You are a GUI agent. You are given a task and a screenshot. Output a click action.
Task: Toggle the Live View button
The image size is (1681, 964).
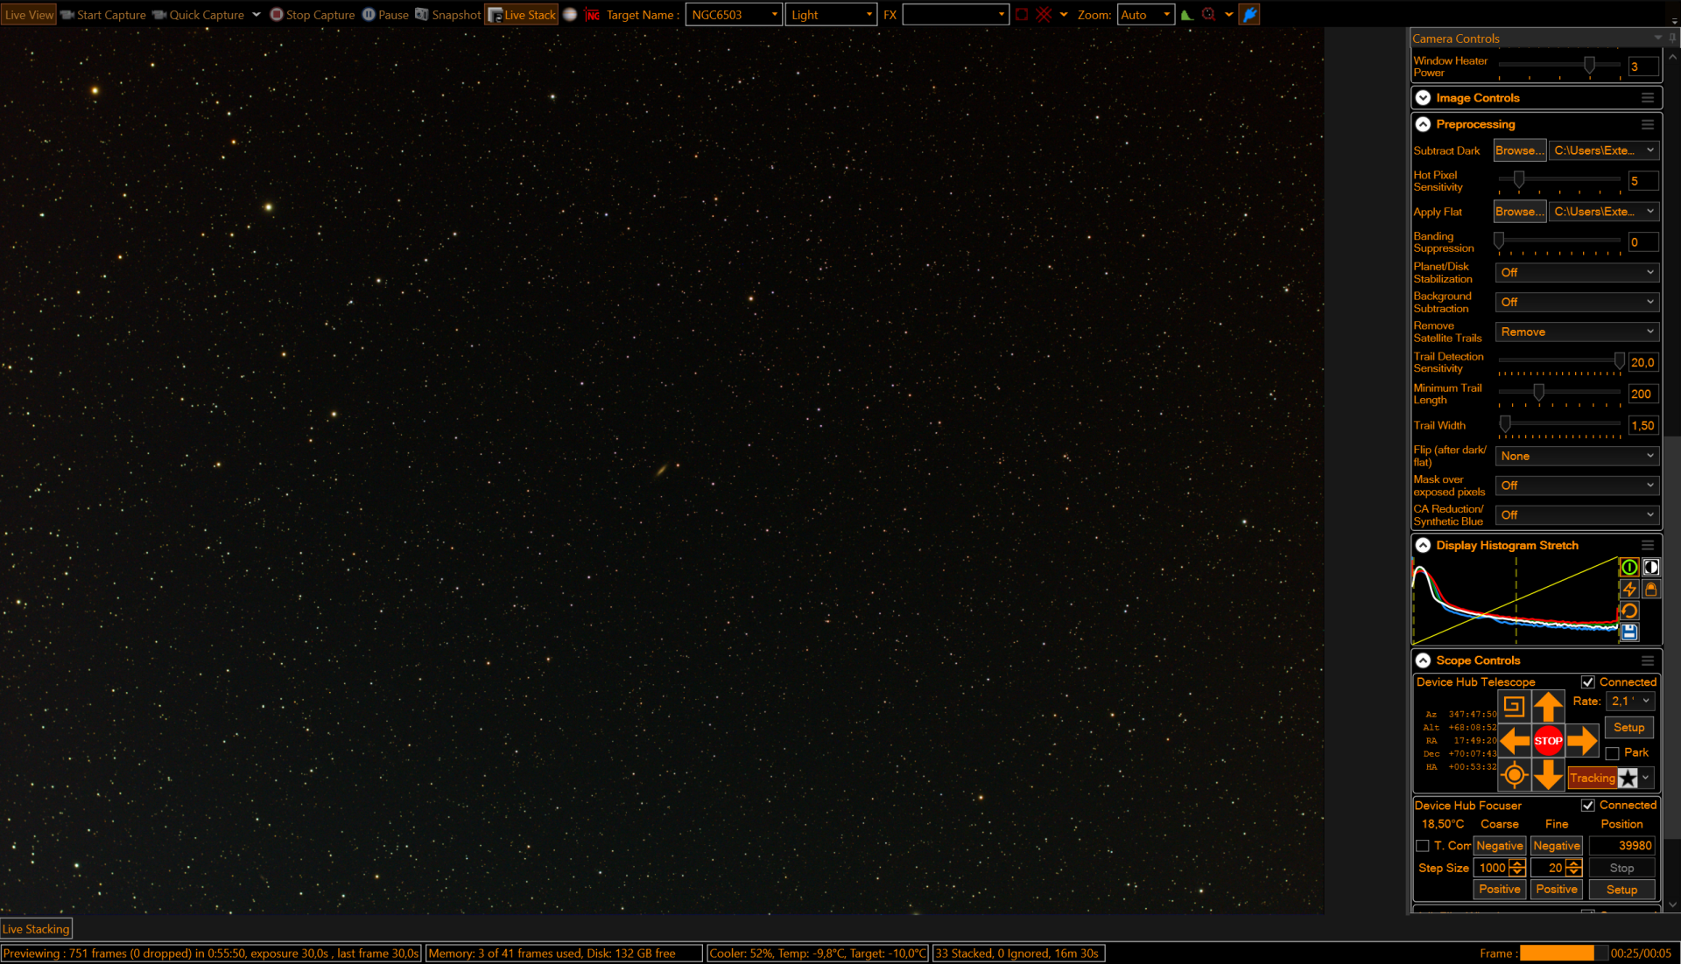click(29, 15)
